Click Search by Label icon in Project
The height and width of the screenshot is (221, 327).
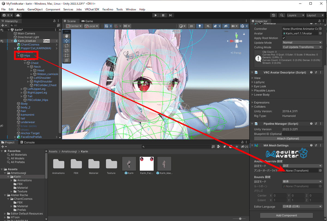pyautogui.click(x=225, y=147)
